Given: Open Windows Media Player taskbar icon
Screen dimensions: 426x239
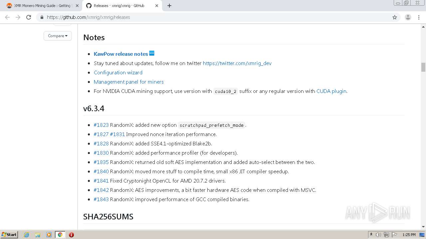Looking at the screenshot, I should (x=49, y=235).
